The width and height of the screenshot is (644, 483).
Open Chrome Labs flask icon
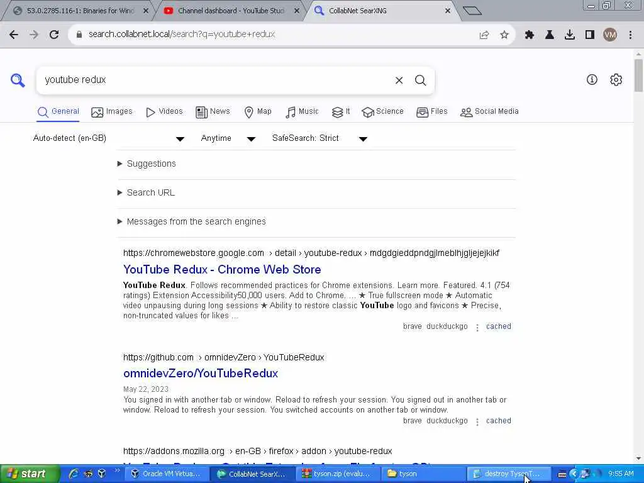tap(550, 35)
